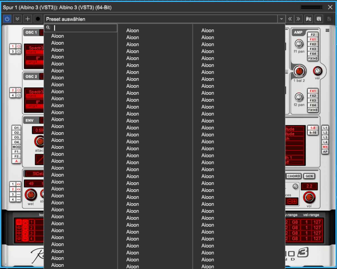Viewport: 337px width, 269px height.
Task: Switch to the L1 layer tab
Action: [x=325, y=128]
